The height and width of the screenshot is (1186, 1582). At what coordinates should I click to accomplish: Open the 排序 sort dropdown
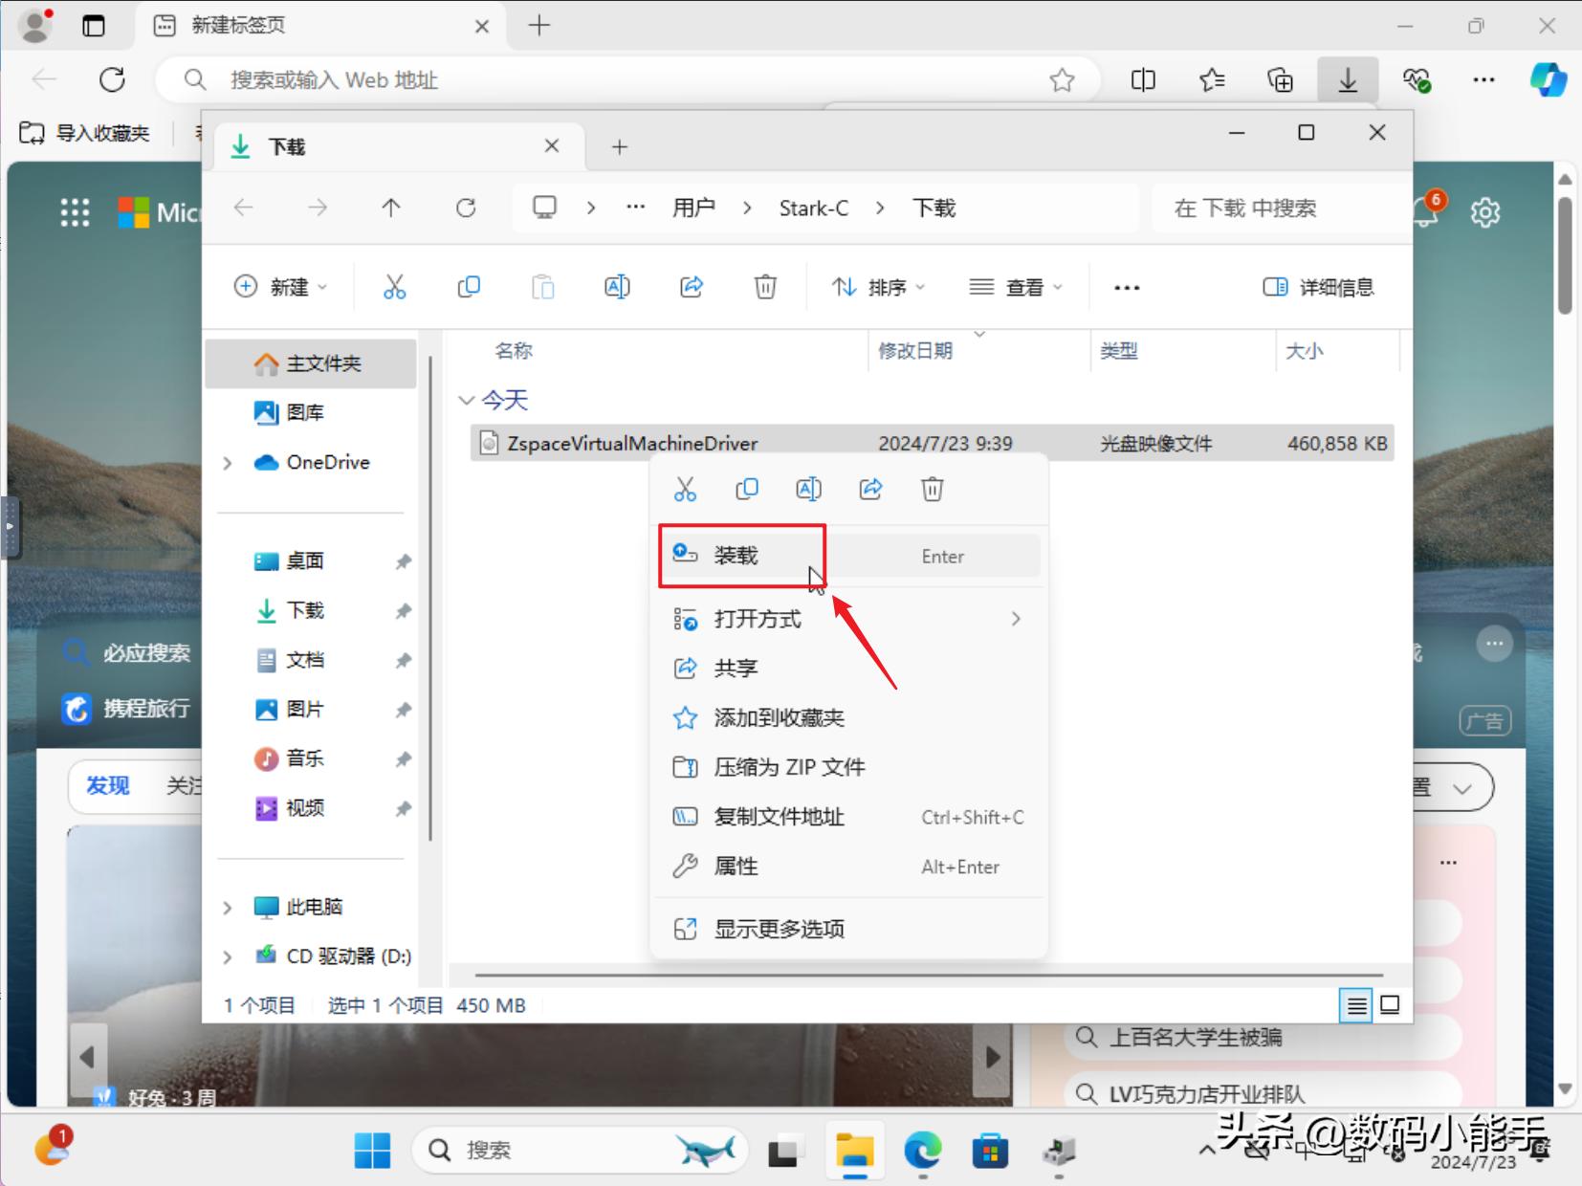[878, 287]
